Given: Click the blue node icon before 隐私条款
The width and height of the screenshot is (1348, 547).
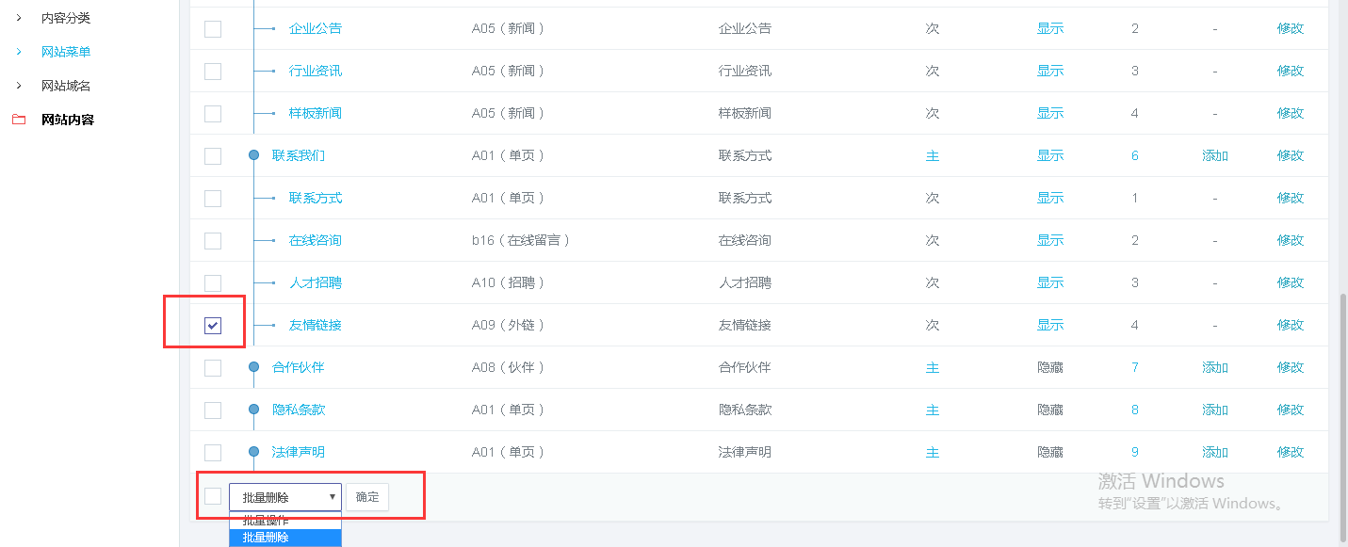Looking at the screenshot, I should click(253, 410).
